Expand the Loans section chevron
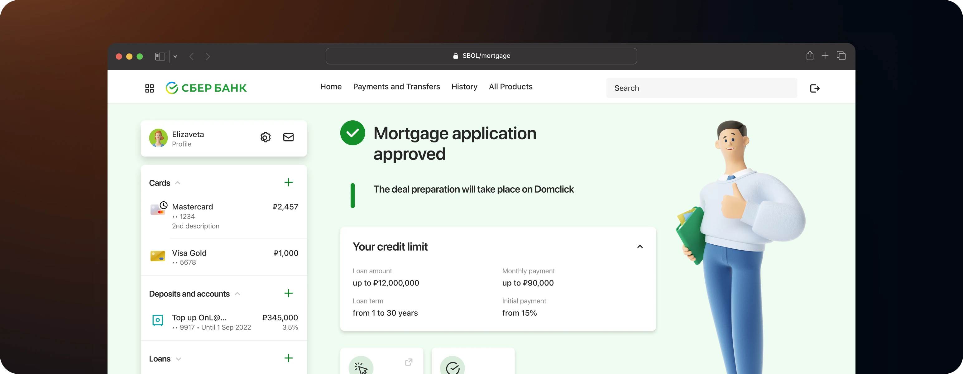 pyautogui.click(x=178, y=359)
